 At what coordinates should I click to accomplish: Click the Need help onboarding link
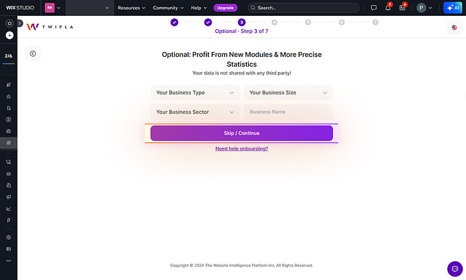click(241, 149)
